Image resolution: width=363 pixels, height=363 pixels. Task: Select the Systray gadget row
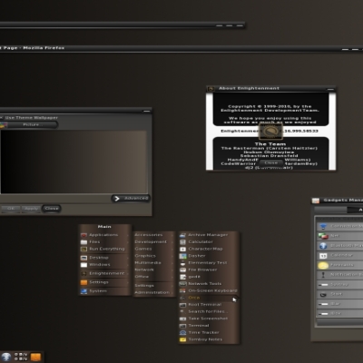[x=339, y=285]
